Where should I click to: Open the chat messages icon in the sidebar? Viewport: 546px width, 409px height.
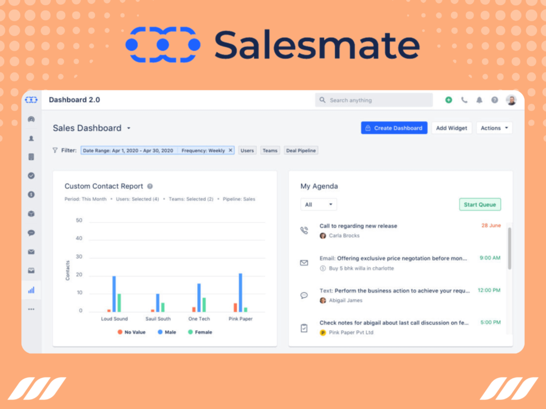31,233
